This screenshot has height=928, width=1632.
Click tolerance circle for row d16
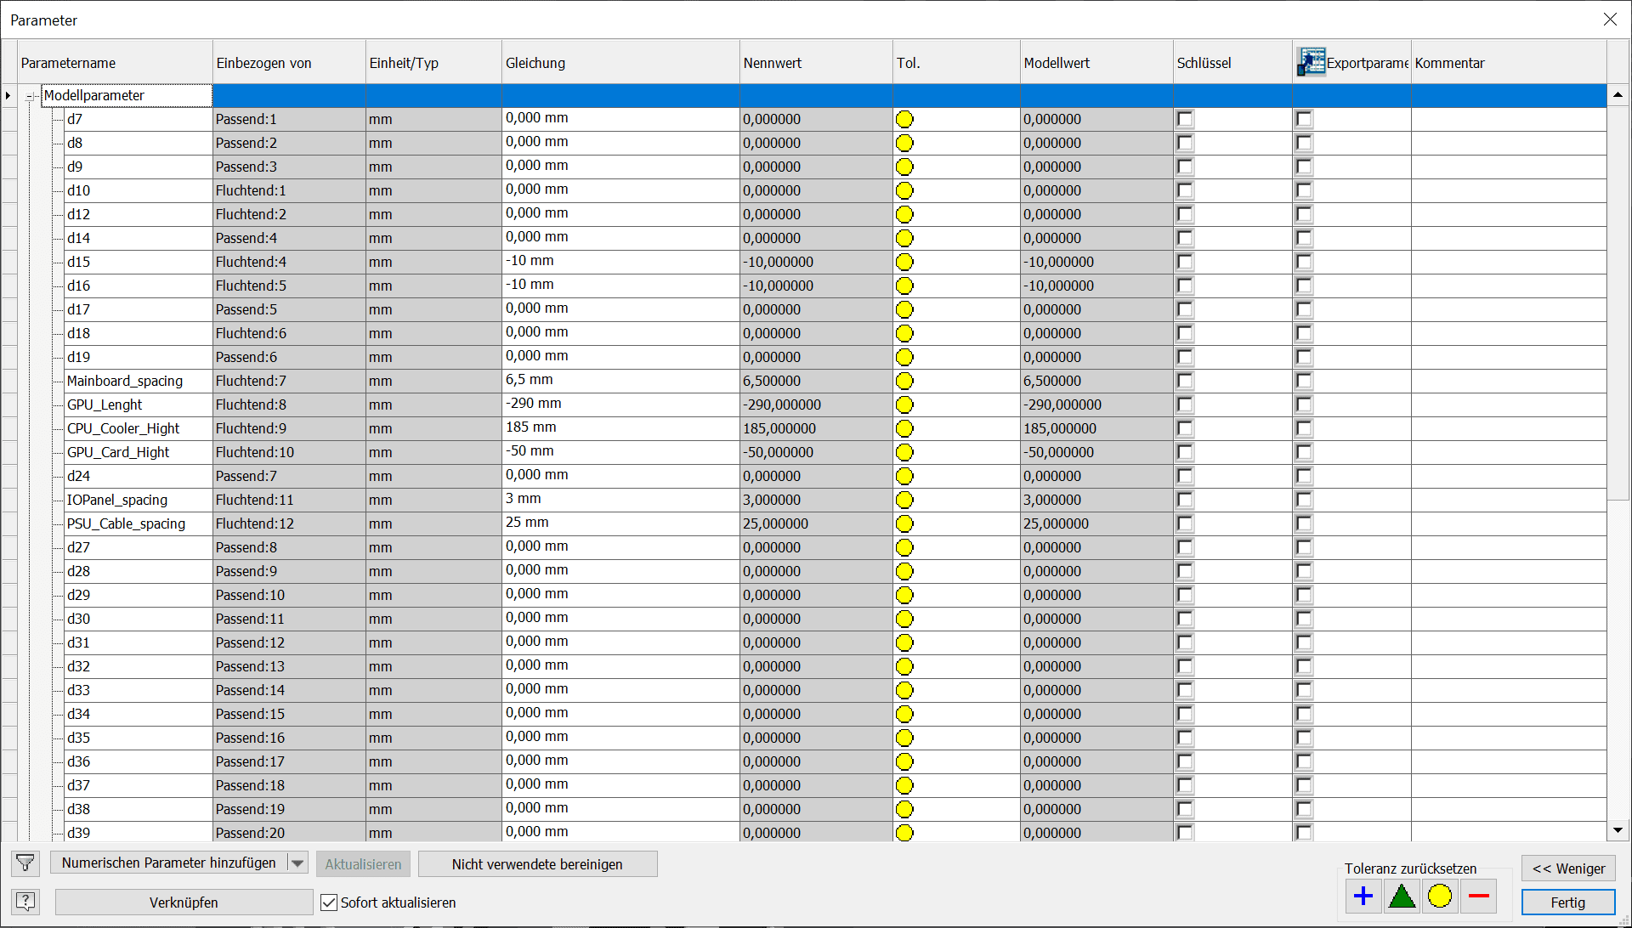904,286
